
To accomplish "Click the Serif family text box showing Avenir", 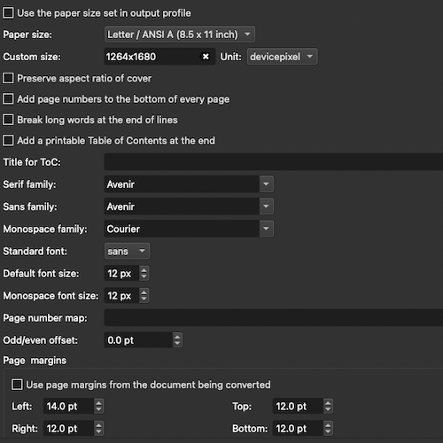I will pos(182,184).
